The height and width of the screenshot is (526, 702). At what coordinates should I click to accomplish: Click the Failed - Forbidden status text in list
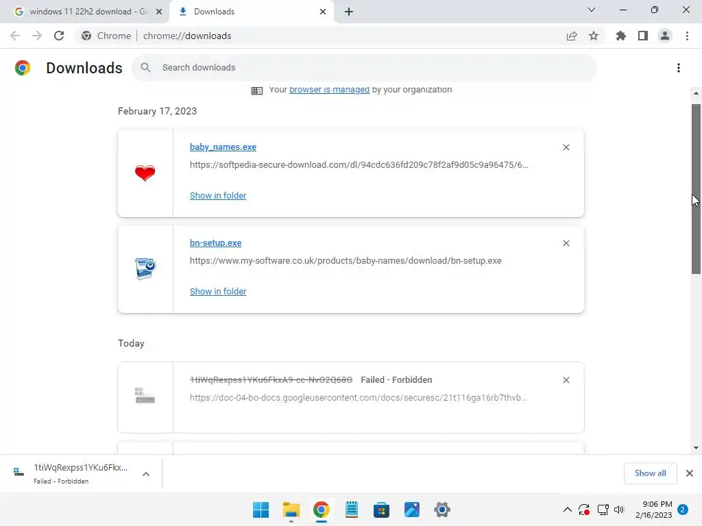tap(396, 379)
